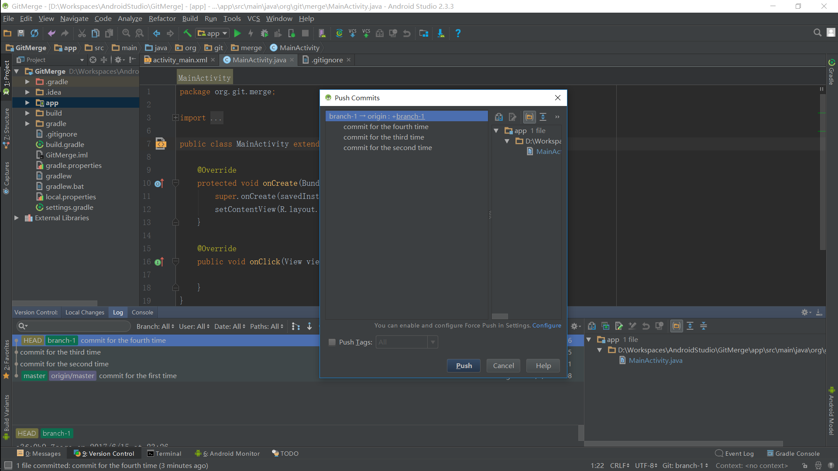
Task: Toggle Group by Directory in Push dialog
Action: pos(529,117)
